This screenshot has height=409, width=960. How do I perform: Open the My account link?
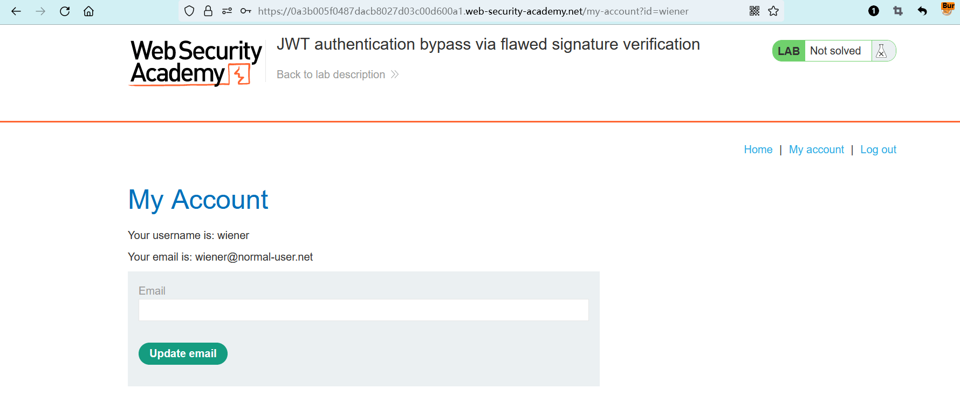pos(816,149)
